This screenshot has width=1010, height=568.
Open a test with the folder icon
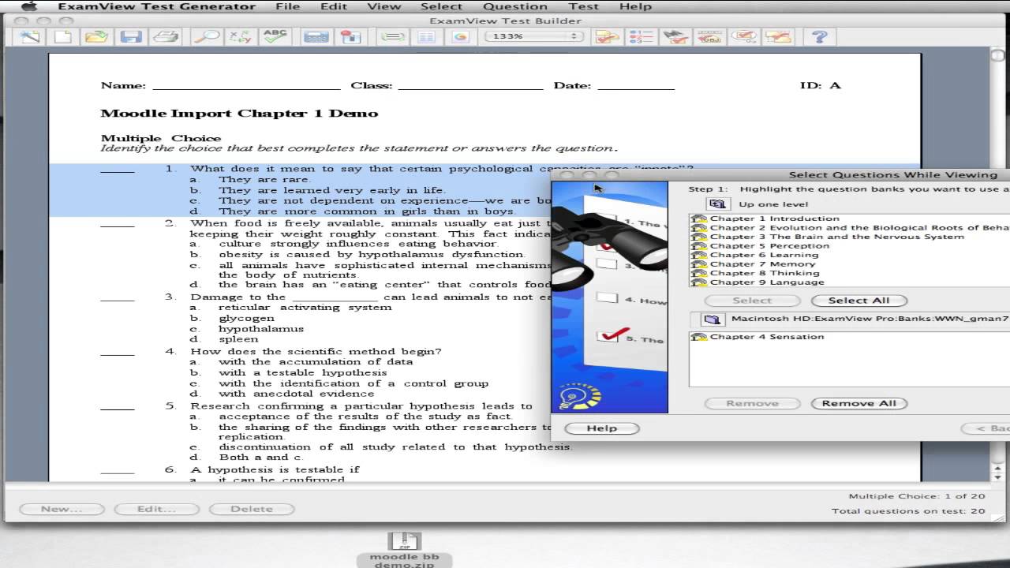[96, 36]
